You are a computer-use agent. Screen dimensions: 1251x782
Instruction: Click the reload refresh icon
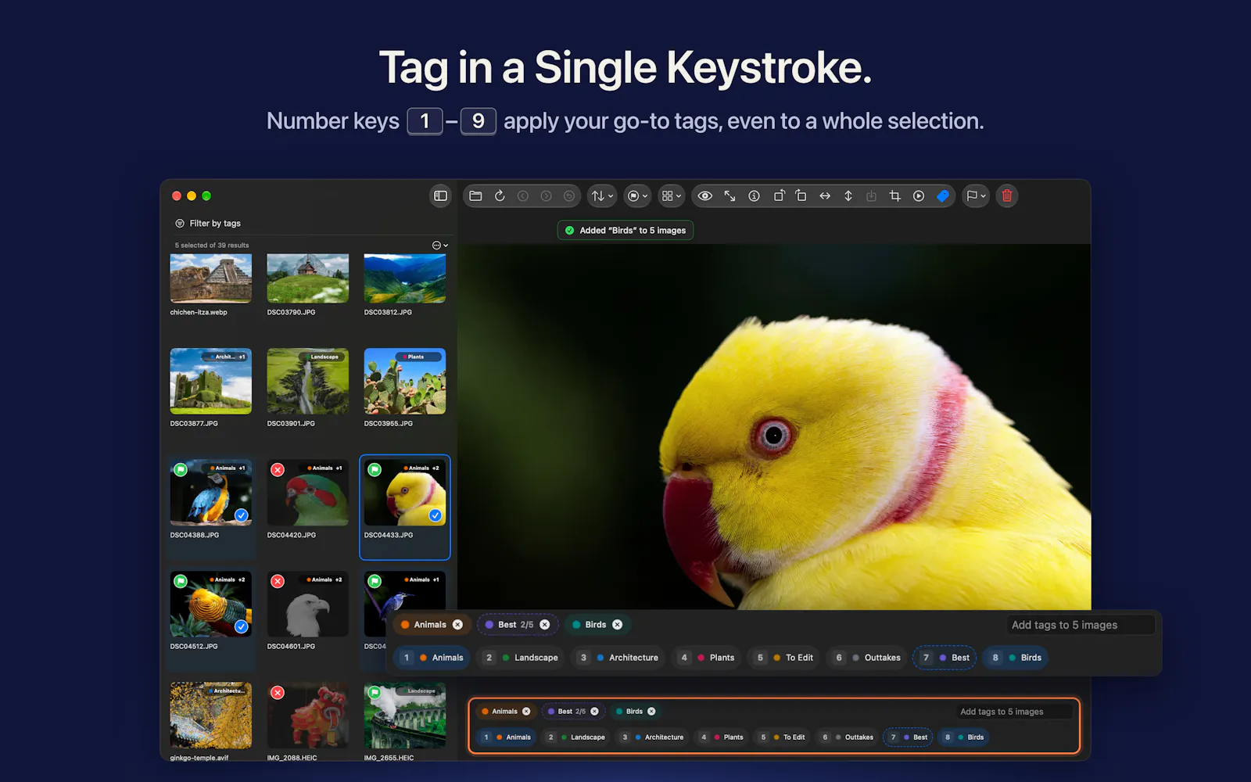[500, 196]
